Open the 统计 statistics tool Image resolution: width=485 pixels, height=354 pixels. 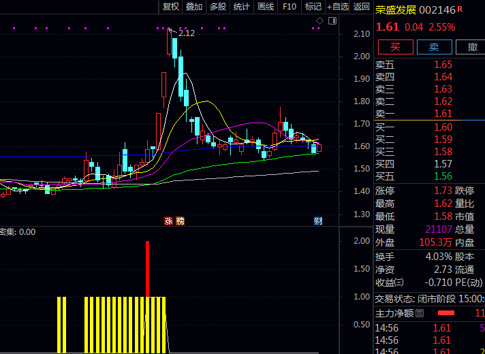coord(242,7)
